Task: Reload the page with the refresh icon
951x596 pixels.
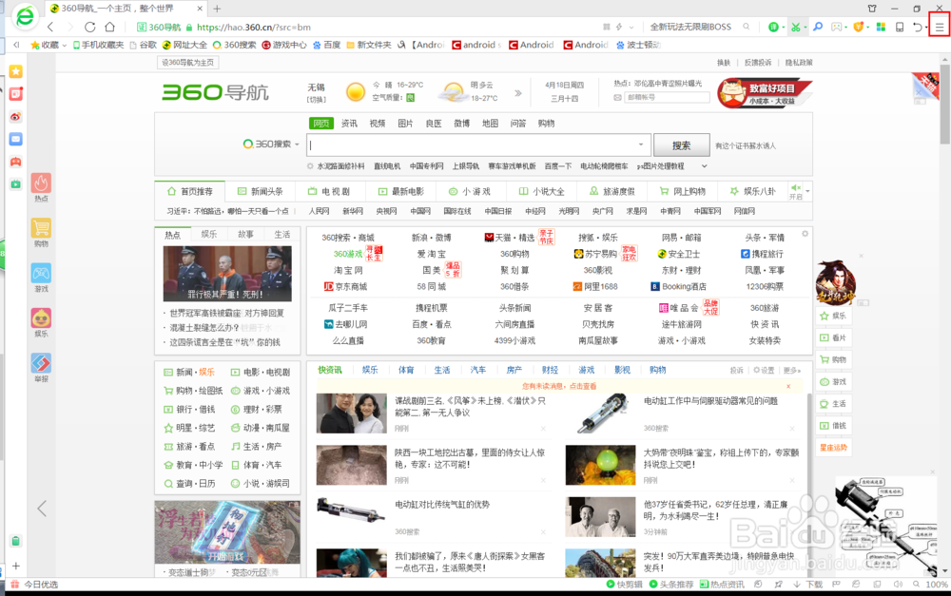Action: click(x=89, y=27)
